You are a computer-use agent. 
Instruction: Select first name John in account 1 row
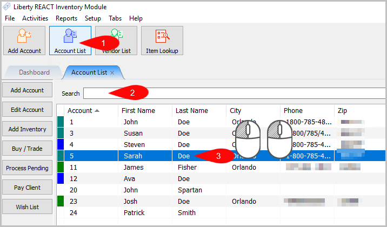tap(131, 122)
